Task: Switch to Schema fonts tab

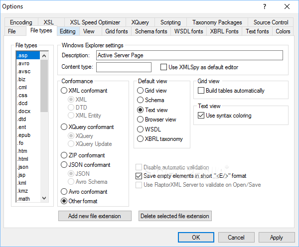Action: click(151, 31)
